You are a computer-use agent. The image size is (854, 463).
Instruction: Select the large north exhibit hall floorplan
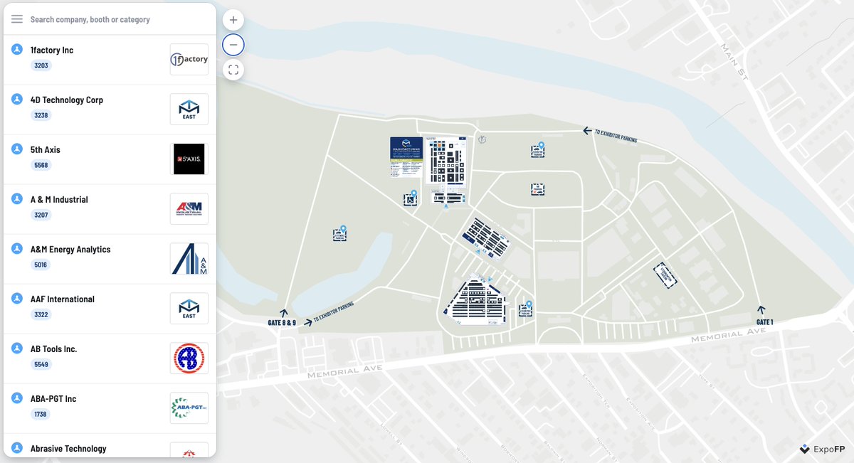pos(446,161)
